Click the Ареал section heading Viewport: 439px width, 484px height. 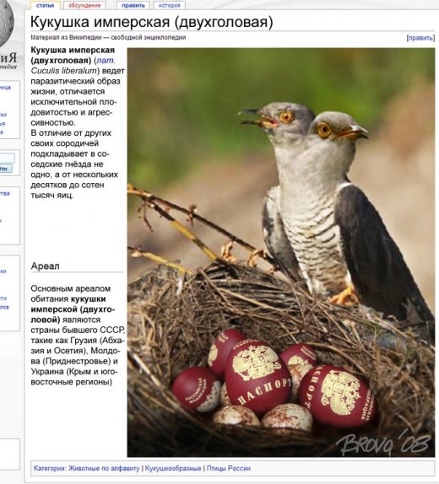(x=45, y=266)
